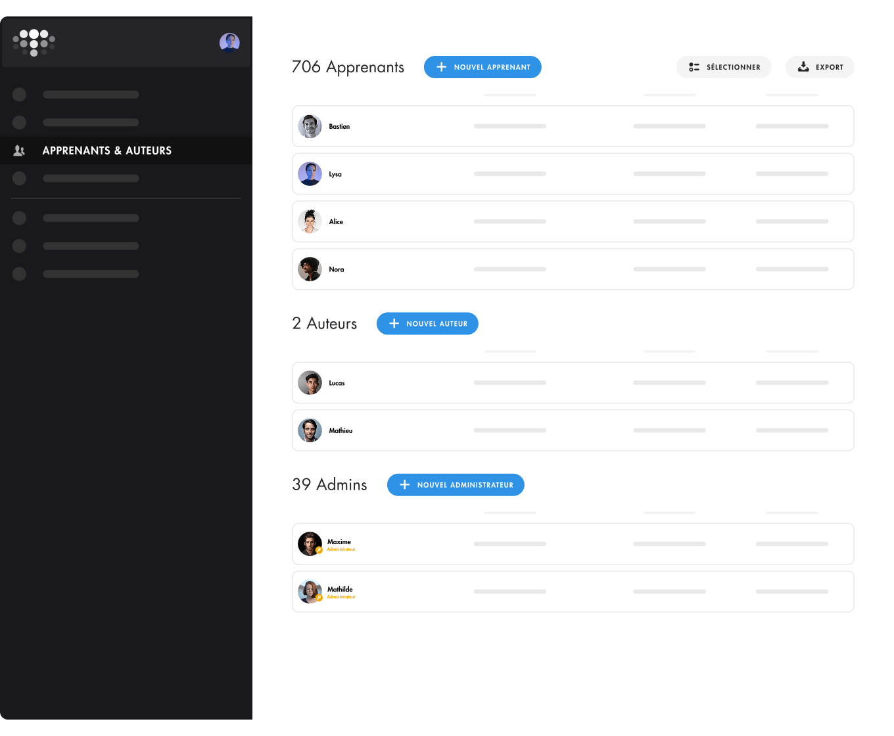
Task: Click the plus icon on Nouvel Apprenant
Action: click(x=442, y=67)
